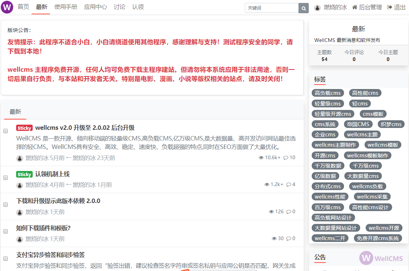Select tag wellcms主题制作

click(x=335, y=145)
